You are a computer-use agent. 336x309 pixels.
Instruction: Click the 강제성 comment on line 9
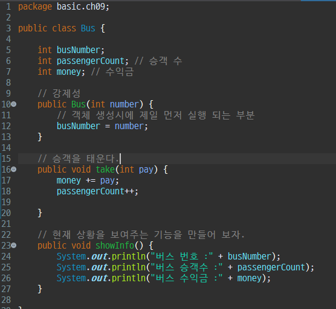tap(59, 94)
